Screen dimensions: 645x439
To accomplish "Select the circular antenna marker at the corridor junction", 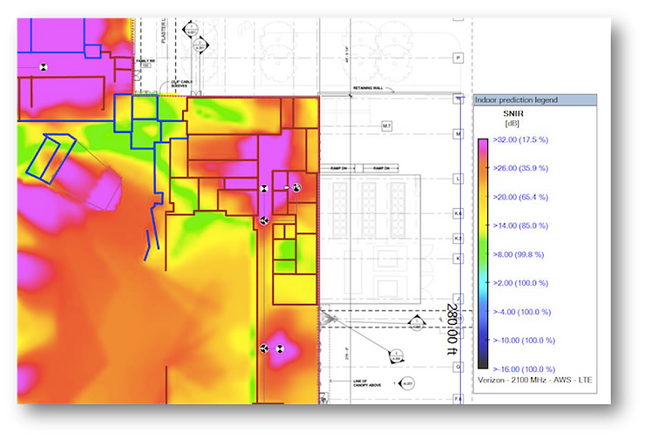I will point(264,220).
